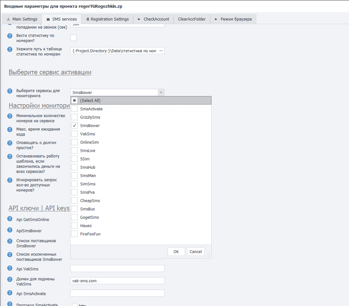Check the SimSms service
The width and height of the screenshot is (349, 306).
point(74,184)
